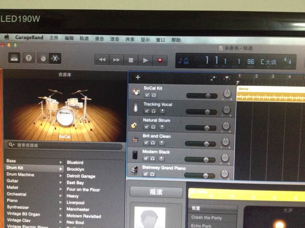Select the Tracking Vocal microphone icon
Viewport: 305px width, 228px height.
(136, 108)
